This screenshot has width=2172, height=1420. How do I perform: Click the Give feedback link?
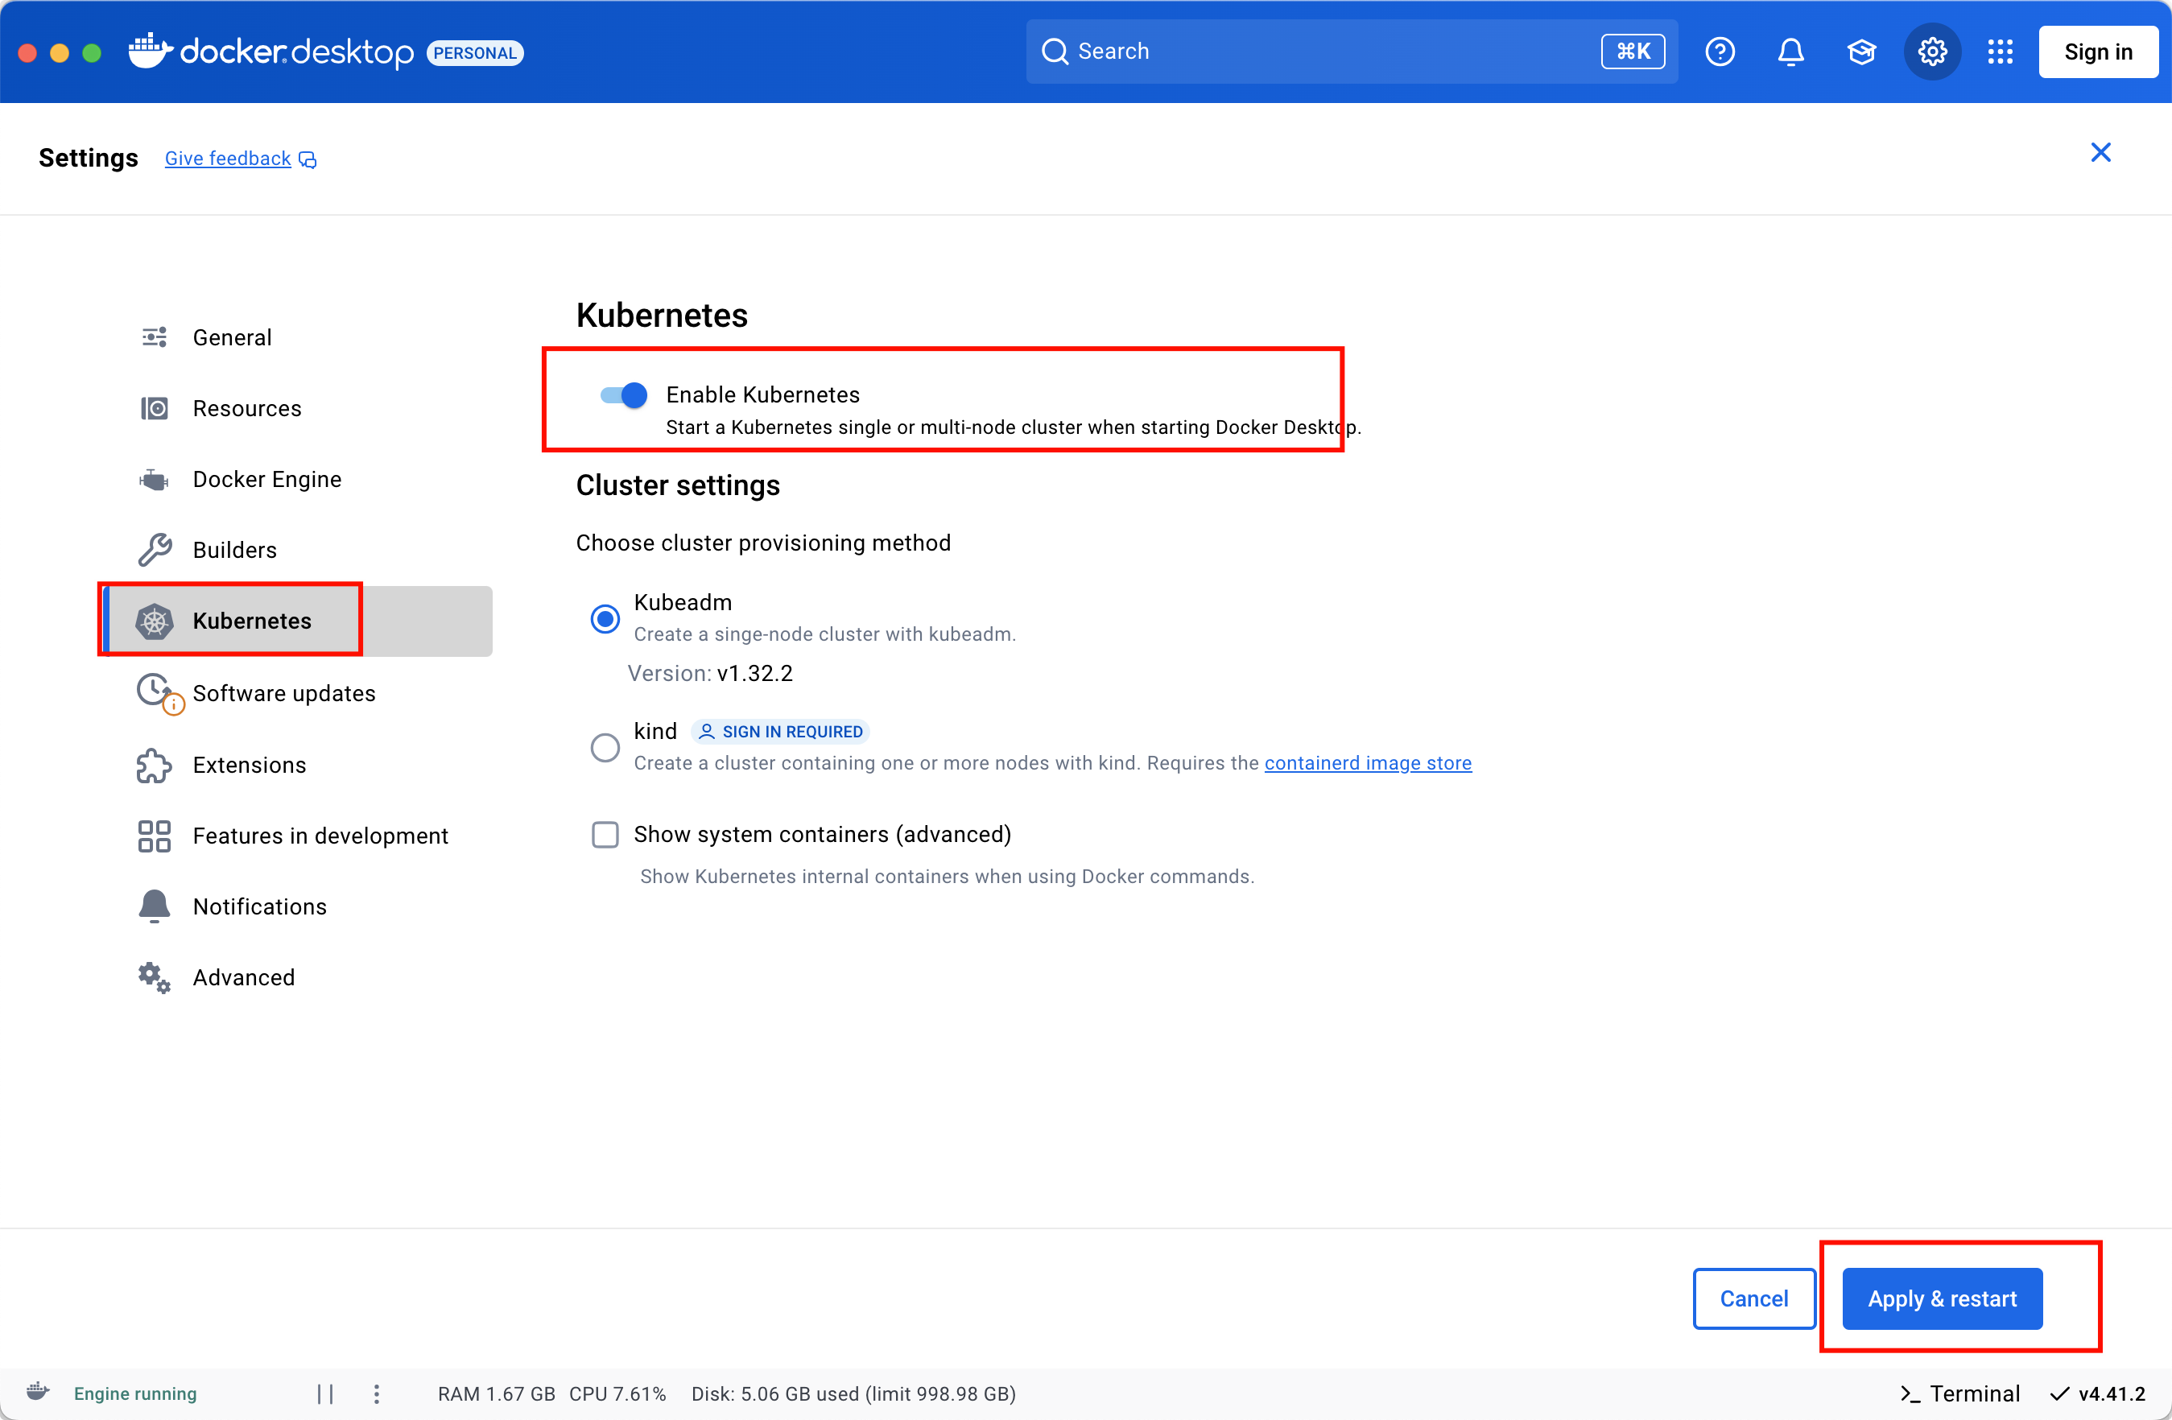(x=228, y=159)
